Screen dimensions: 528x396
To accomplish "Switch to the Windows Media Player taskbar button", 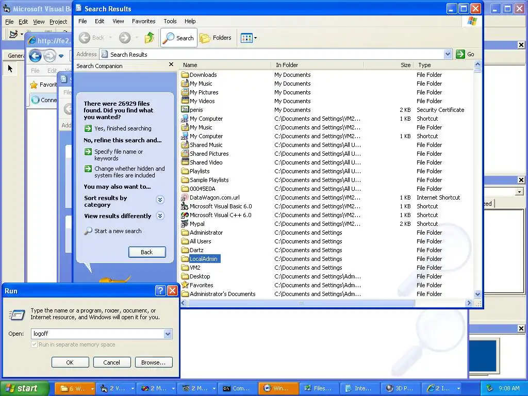I will 278,388.
